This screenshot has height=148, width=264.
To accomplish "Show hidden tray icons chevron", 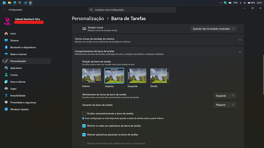I will [220, 3].
